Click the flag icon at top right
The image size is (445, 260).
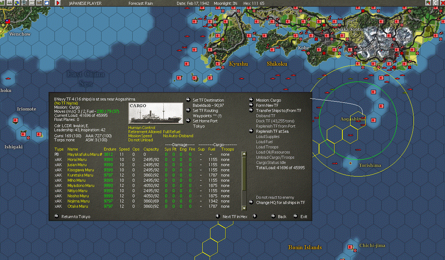[428, 3]
